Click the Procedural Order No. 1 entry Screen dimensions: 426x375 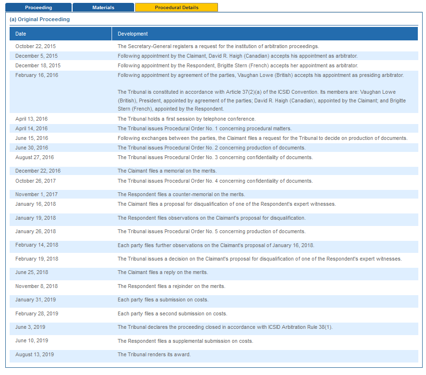[x=204, y=128]
